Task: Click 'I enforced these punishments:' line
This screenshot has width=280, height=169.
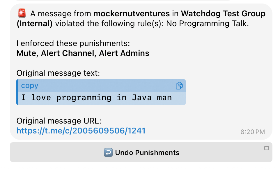Action: click(x=73, y=43)
